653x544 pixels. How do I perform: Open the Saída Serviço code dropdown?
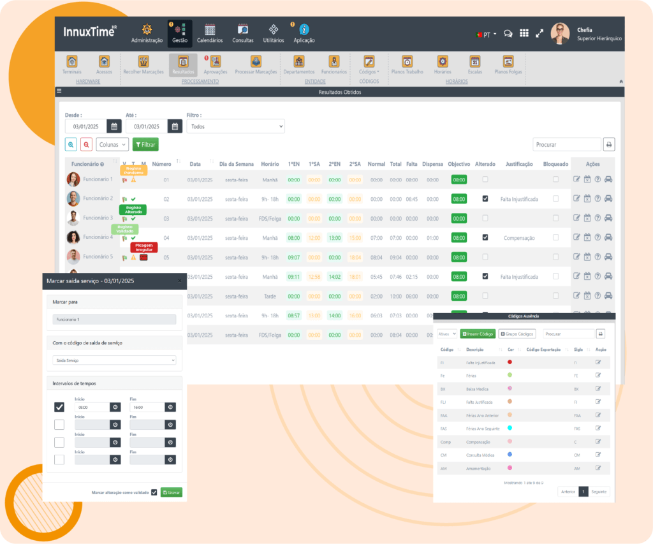pyautogui.click(x=114, y=360)
